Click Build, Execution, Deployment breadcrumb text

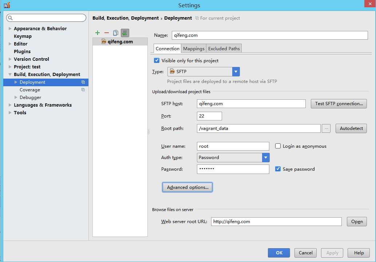(126, 18)
